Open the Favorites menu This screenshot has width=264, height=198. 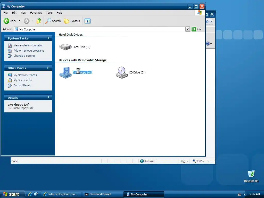[36, 13]
